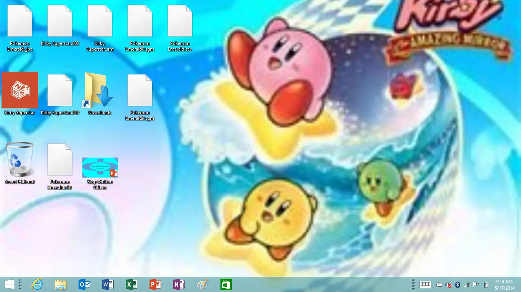521x292 pixels.
Task: Open Bluetooth tray icon
Action: [458, 284]
